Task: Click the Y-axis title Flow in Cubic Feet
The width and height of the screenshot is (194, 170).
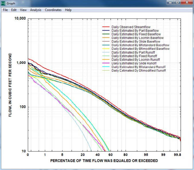Action: [10, 85]
